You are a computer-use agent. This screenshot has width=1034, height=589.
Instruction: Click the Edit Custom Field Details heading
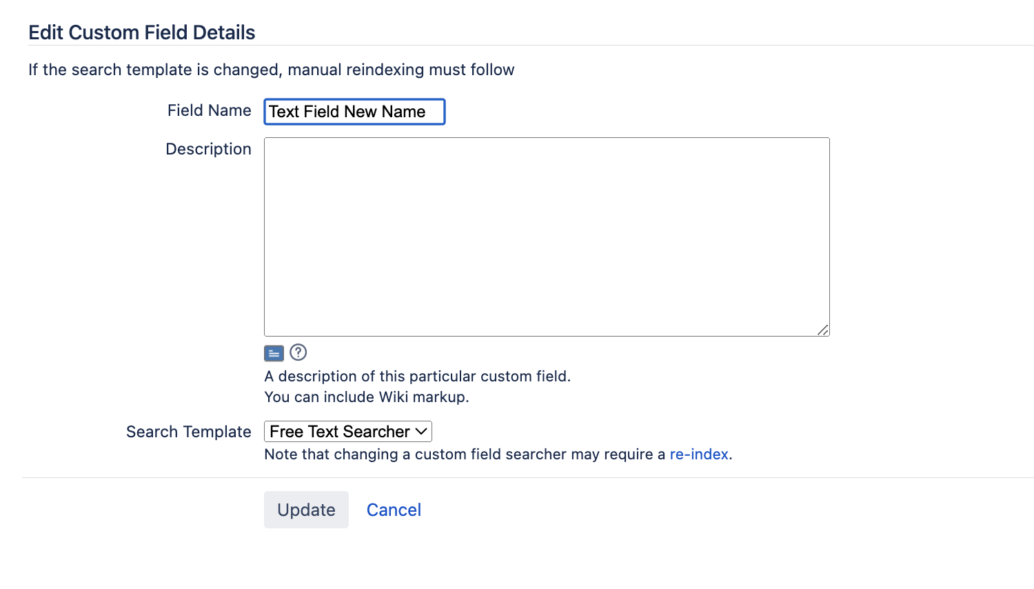point(142,32)
